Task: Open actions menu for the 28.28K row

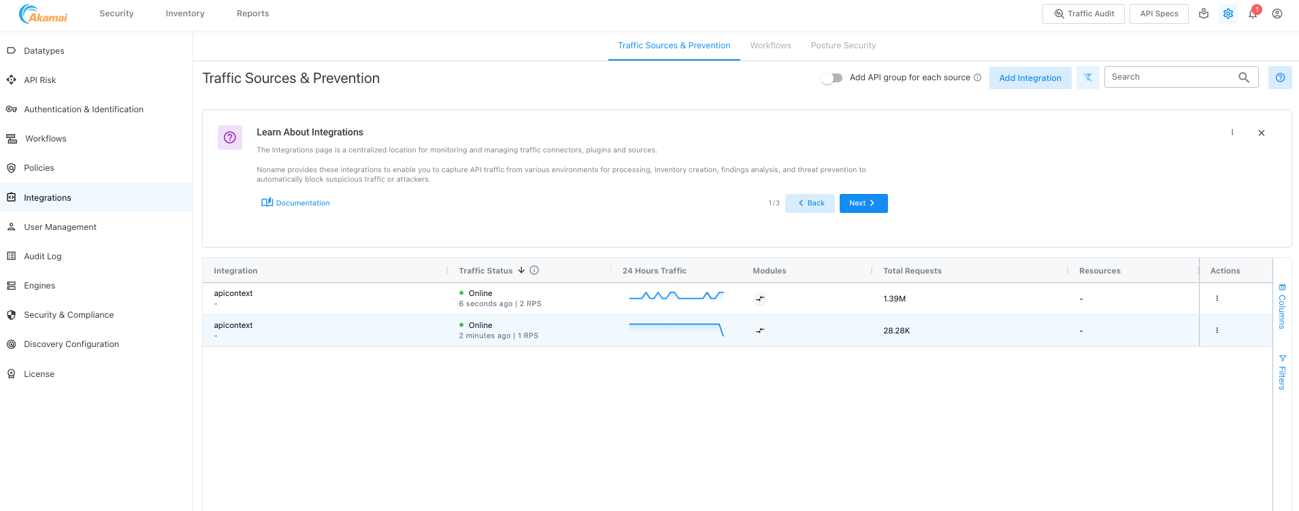Action: 1217,330
